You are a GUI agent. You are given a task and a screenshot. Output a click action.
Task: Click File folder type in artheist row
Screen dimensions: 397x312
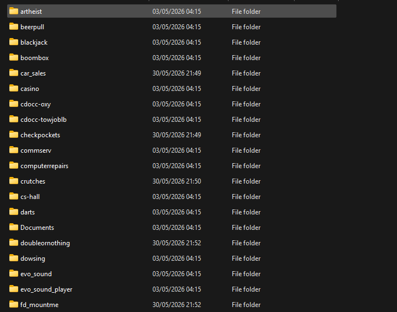[246, 12]
